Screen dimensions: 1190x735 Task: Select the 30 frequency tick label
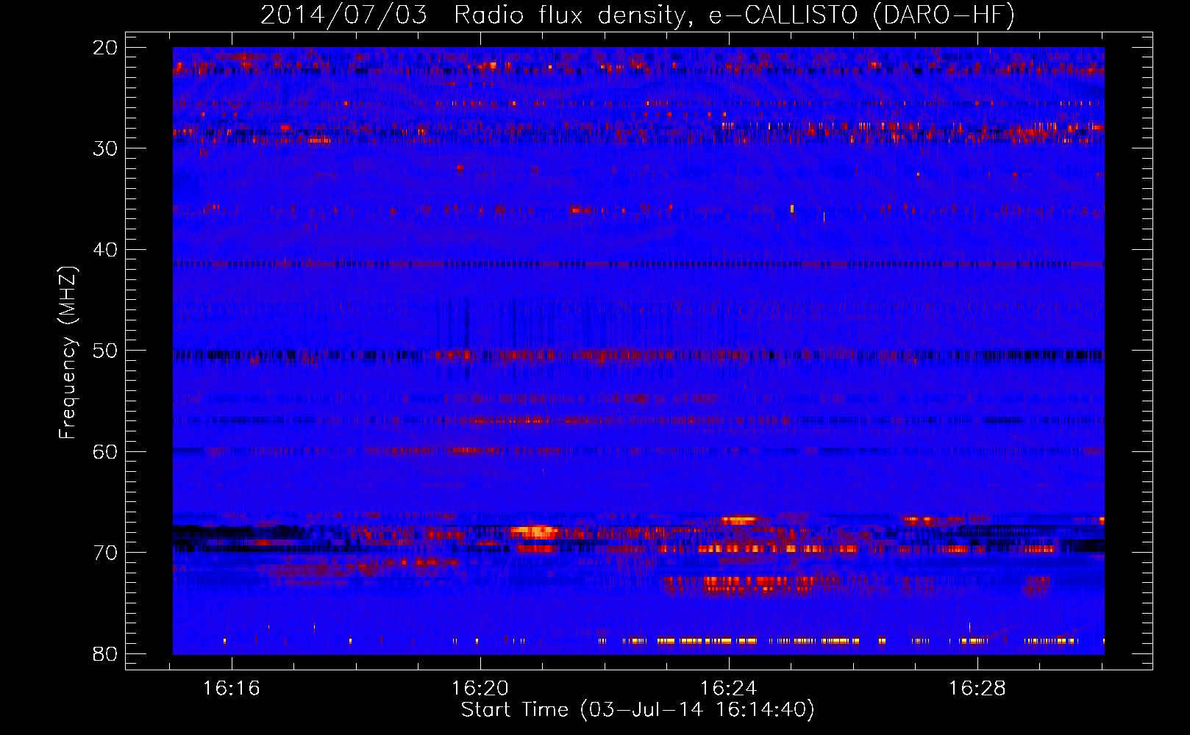click(x=105, y=148)
